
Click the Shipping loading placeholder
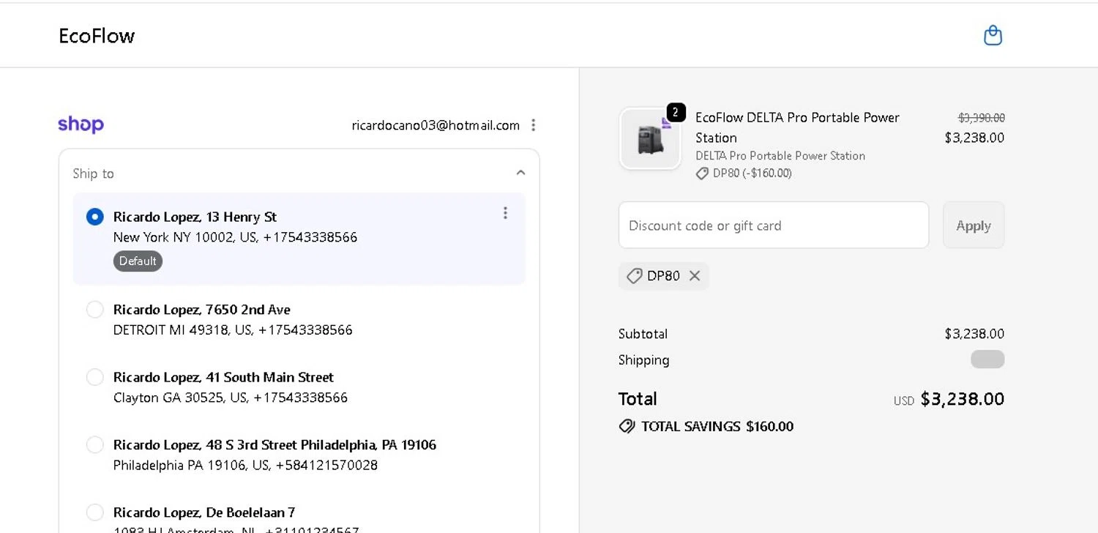tap(987, 359)
